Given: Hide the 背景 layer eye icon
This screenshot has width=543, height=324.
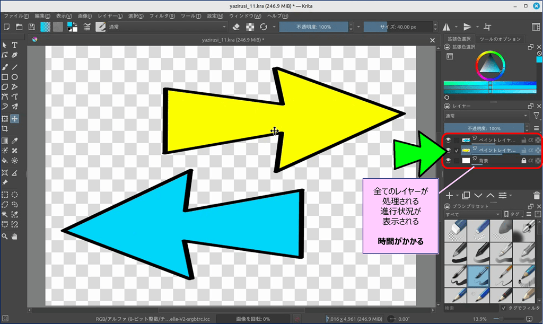Looking at the screenshot, I should [448, 160].
